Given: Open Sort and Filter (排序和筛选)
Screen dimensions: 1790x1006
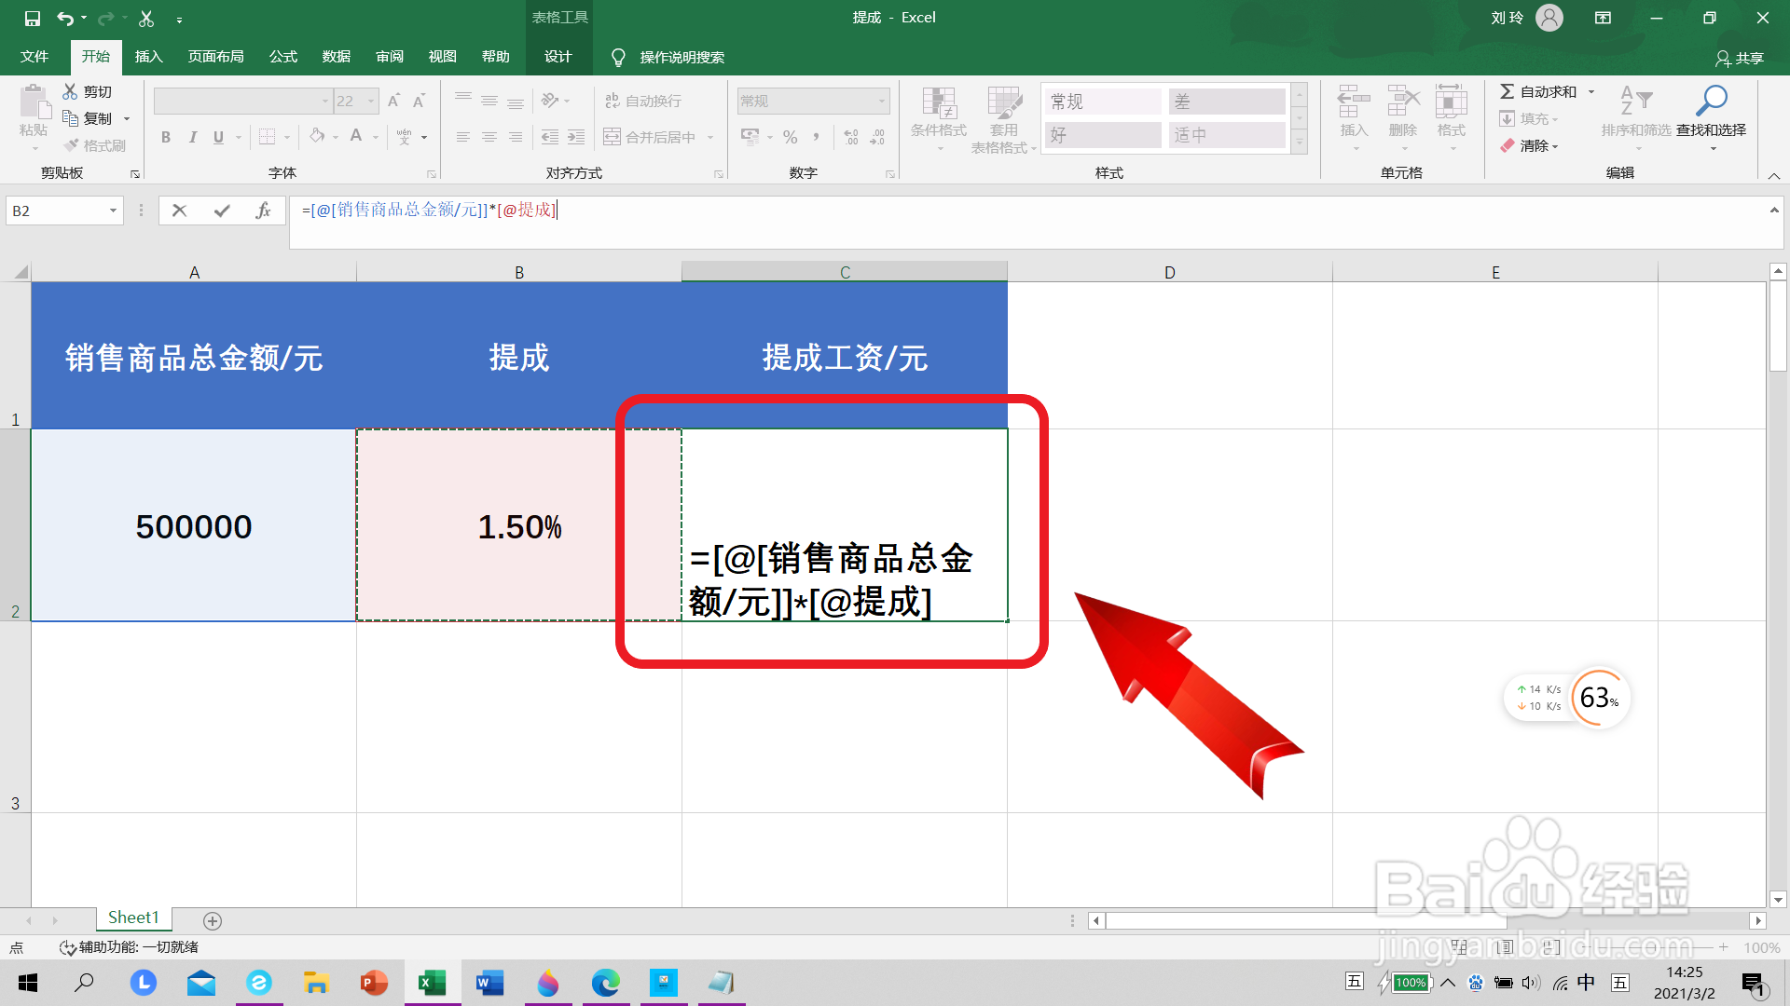Looking at the screenshot, I should coord(1635,118).
